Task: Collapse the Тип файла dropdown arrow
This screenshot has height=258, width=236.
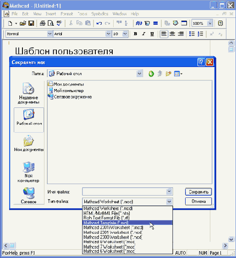Action: pos(169,202)
